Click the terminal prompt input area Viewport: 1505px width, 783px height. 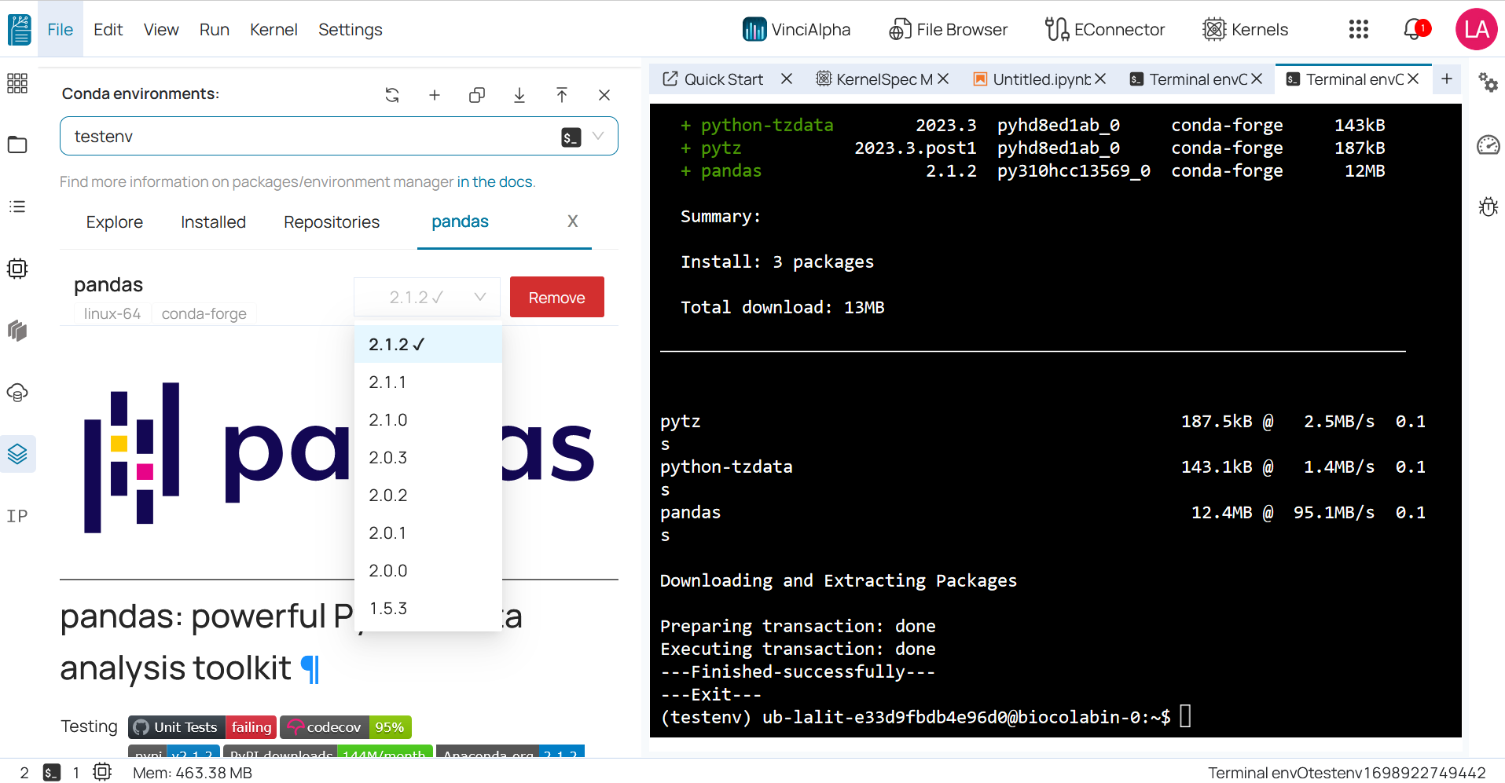[1186, 716]
